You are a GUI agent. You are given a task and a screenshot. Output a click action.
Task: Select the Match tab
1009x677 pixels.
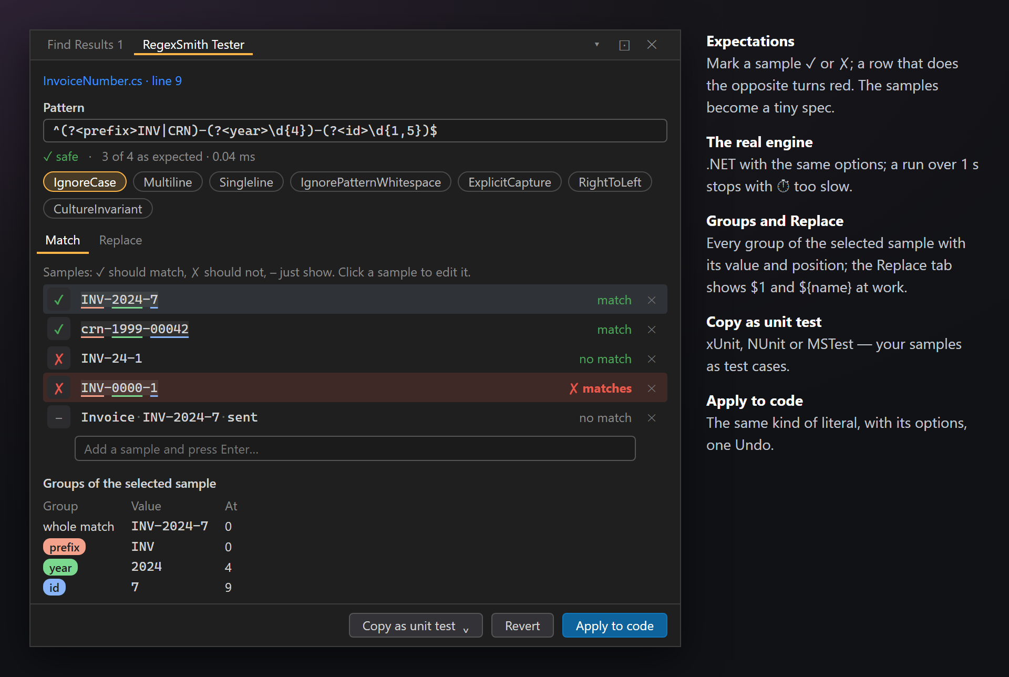[63, 240]
